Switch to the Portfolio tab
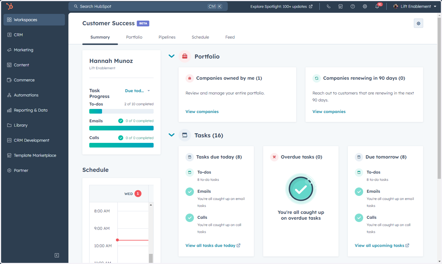Screen dimensions: 442x264 134,37
